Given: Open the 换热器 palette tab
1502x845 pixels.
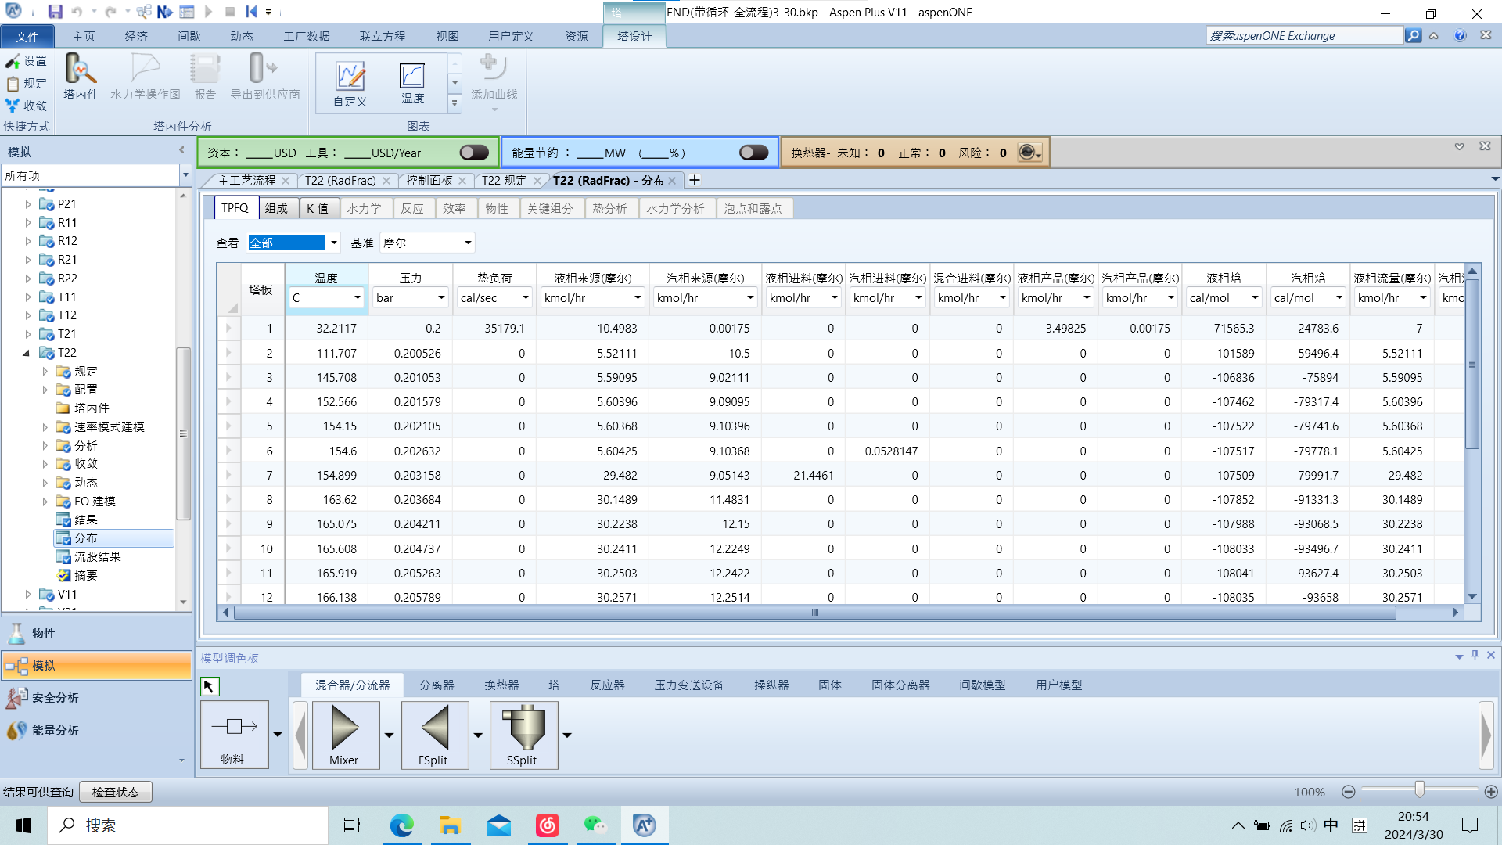Looking at the screenshot, I should point(501,685).
